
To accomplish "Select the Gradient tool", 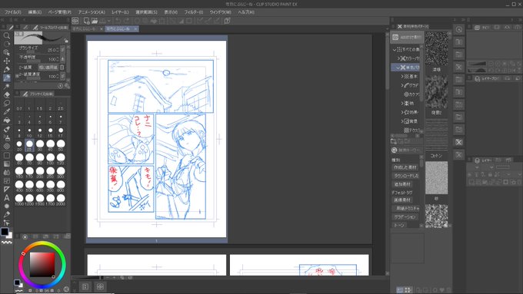I will 6,164.
